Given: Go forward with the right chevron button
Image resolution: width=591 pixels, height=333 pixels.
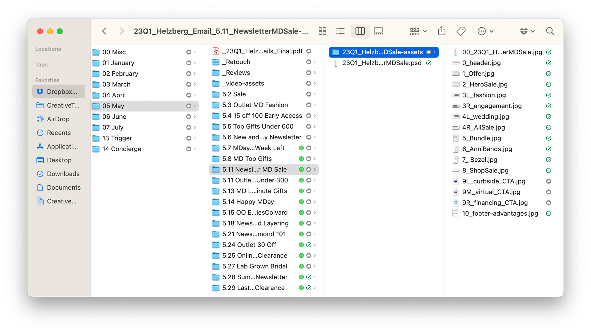Looking at the screenshot, I should coord(122,31).
